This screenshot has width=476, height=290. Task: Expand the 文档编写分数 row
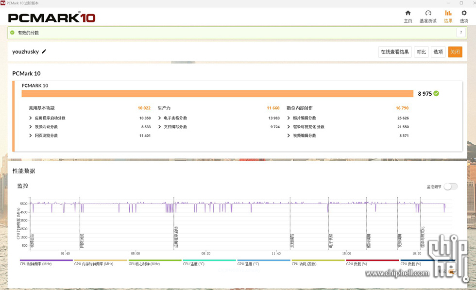[159, 127]
